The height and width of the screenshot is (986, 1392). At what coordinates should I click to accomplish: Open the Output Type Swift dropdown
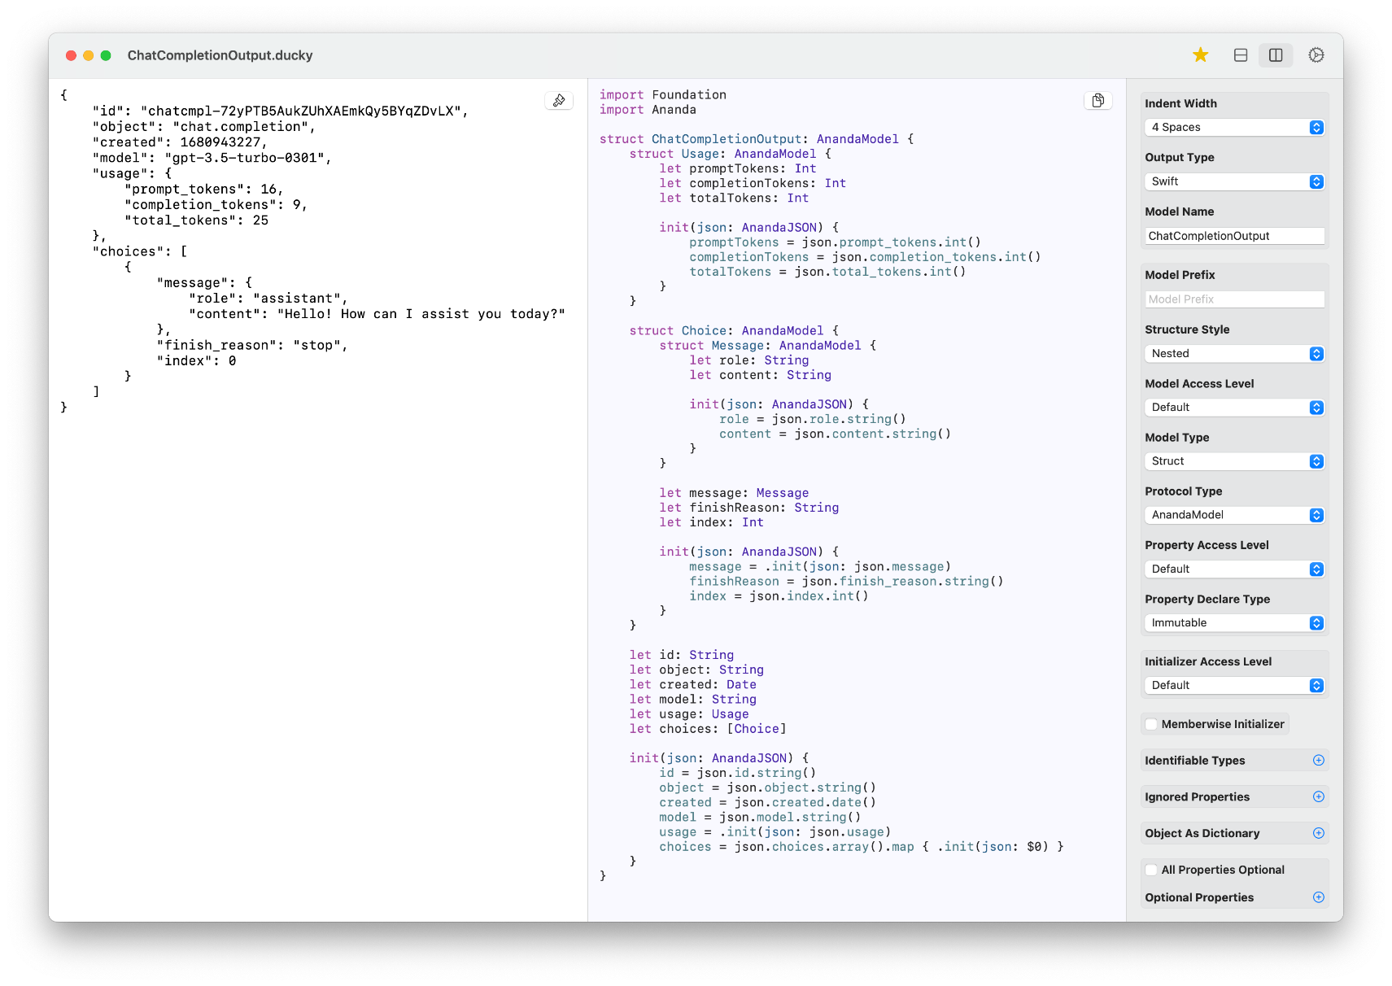click(x=1234, y=181)
